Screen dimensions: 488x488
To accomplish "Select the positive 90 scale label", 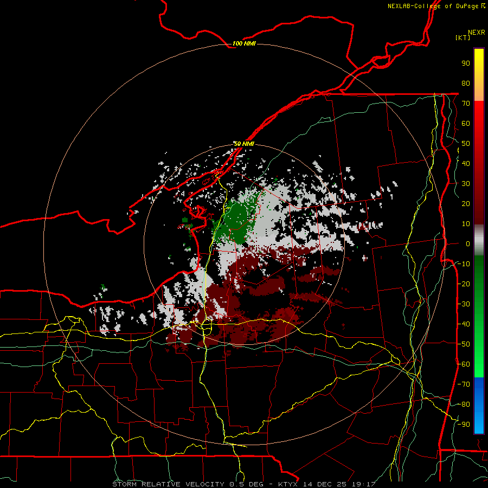I will pyautogui.click(x=466, y=63).
